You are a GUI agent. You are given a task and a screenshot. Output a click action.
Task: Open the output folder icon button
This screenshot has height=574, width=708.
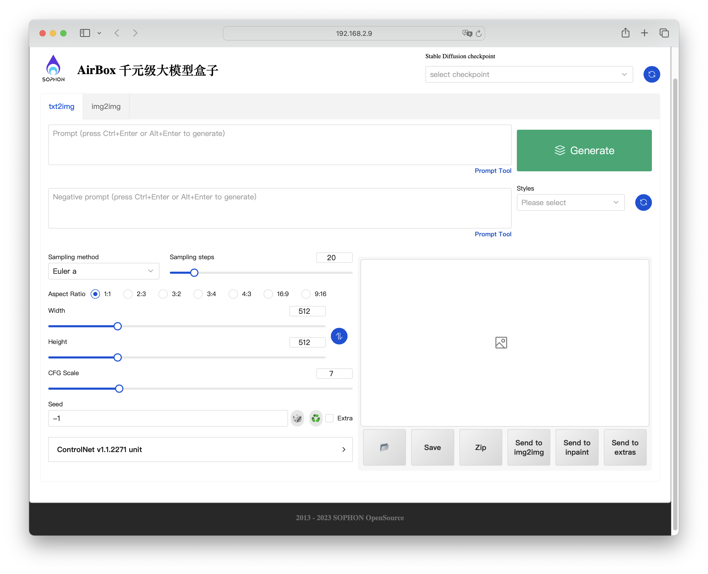pyautogui.click(x=384, y=447)
